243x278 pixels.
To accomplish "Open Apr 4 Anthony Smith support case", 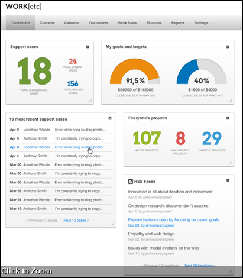I will click(x=61, y=156).
